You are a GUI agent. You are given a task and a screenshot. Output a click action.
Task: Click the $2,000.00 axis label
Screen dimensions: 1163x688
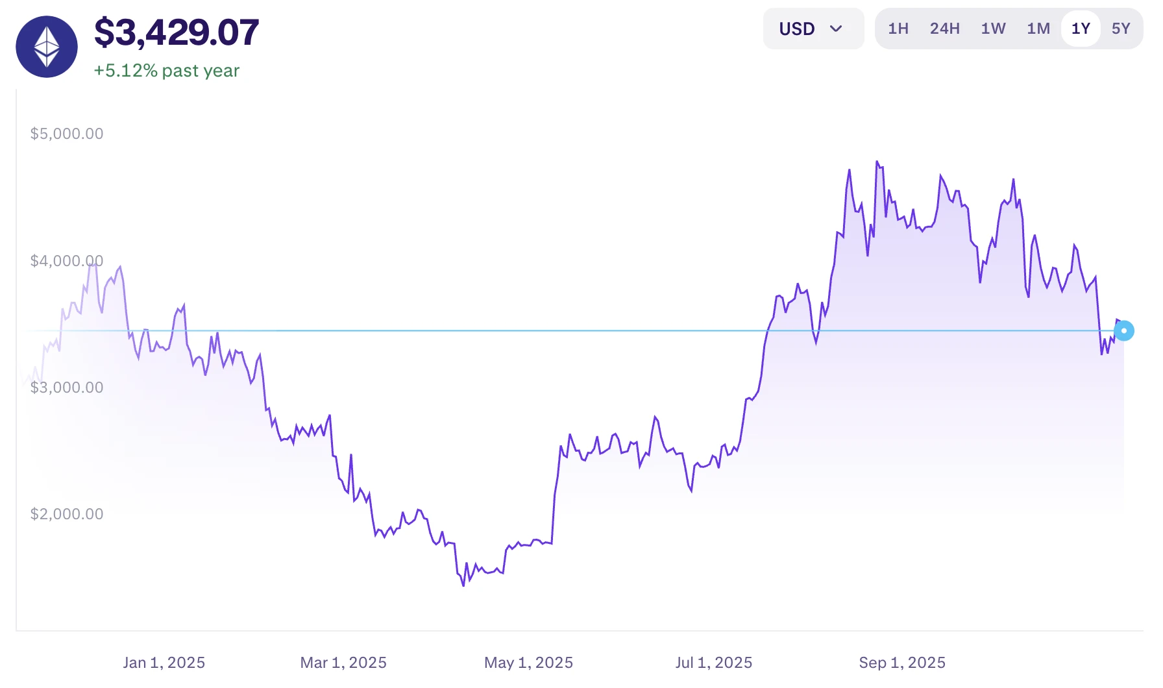(x=67, y=513)
